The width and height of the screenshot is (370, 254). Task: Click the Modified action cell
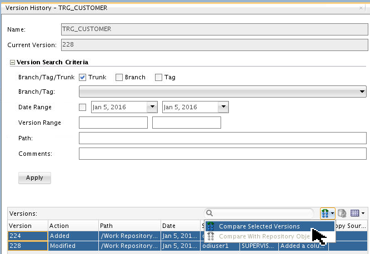pos(73,246)
